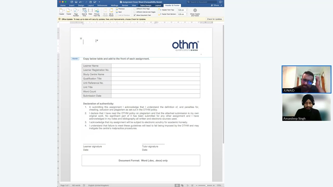Jump to the Previous header
Screen dimensions: 333x187
point(120,9)
